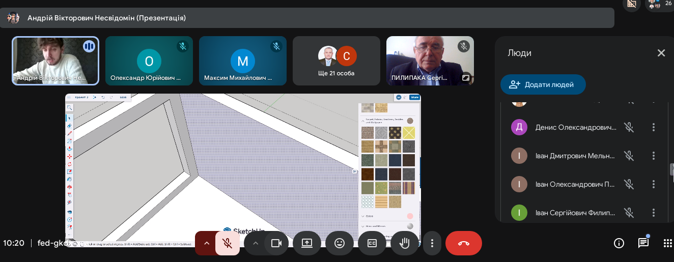Screen dimensions: 674x262
Task: Open the meeting details info icon
Action: coord(619,243)
